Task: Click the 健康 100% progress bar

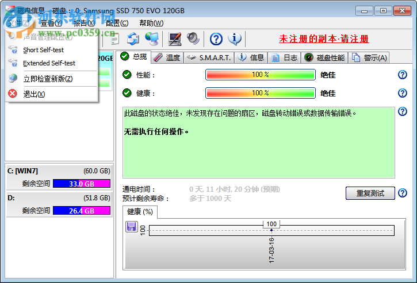Action: tap(261, 93)
